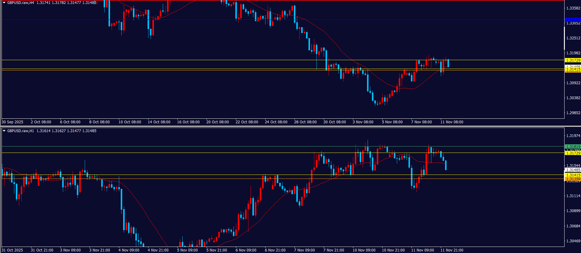Viewport: 581px width, 253px height.
Task: Click the 30 Sep 2025 date label
Action: [x=12, y=122]
